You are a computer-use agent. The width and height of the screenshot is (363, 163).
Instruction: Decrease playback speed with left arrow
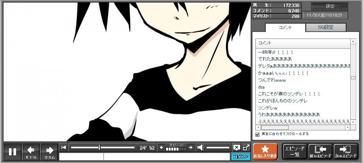tap(161, 147)
